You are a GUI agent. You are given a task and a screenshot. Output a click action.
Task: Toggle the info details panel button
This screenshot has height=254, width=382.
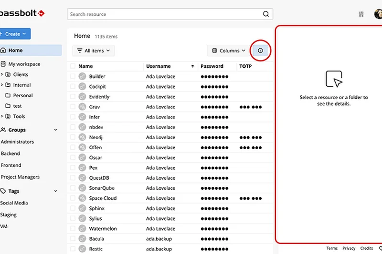point(260,51)
